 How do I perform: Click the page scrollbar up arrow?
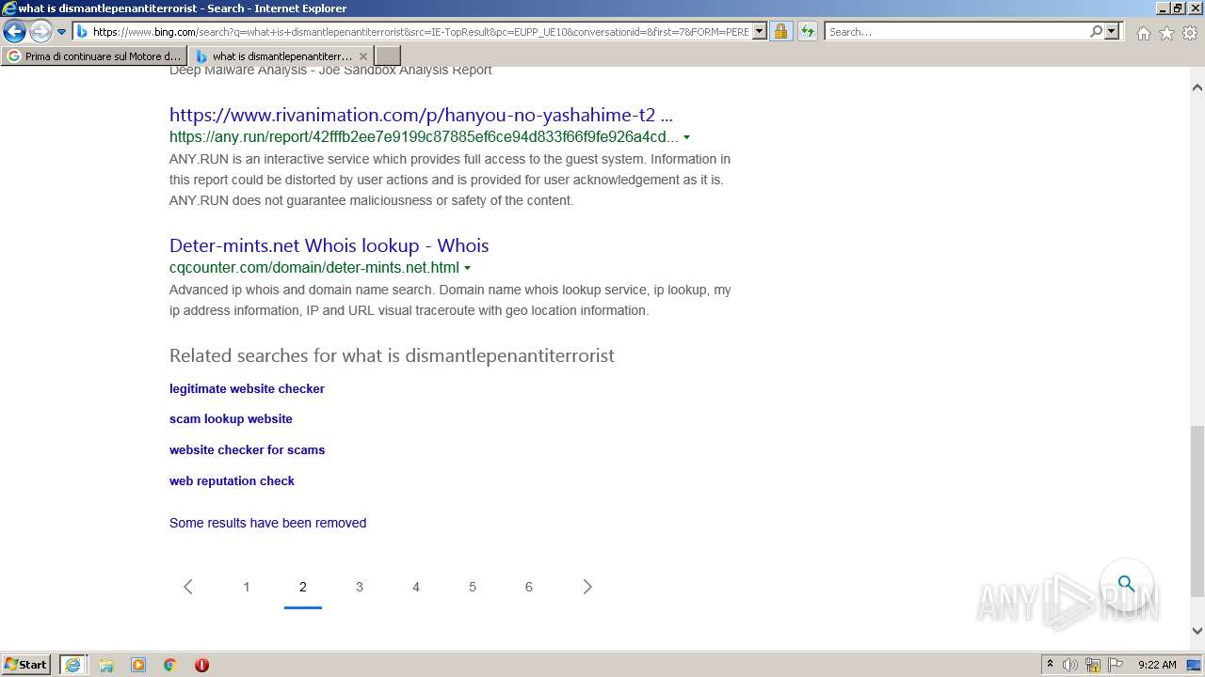(1197, 87)
